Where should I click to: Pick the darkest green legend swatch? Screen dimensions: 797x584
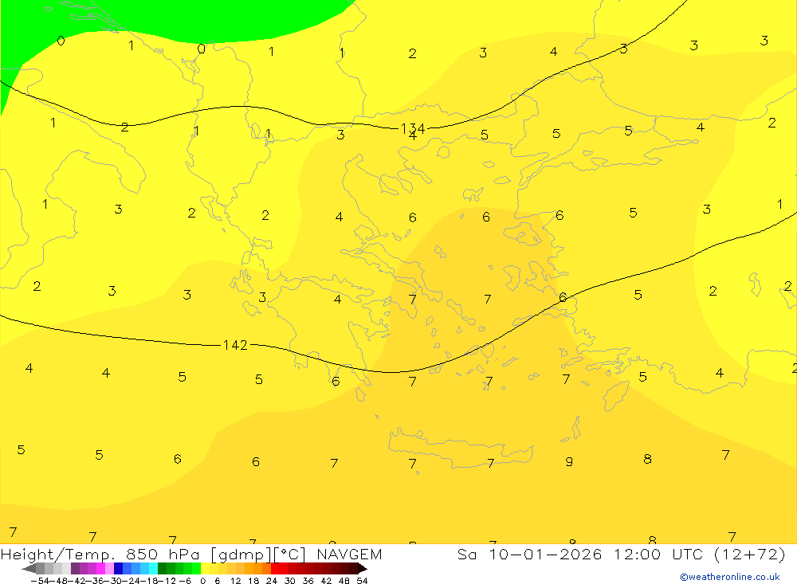point(162,568)
